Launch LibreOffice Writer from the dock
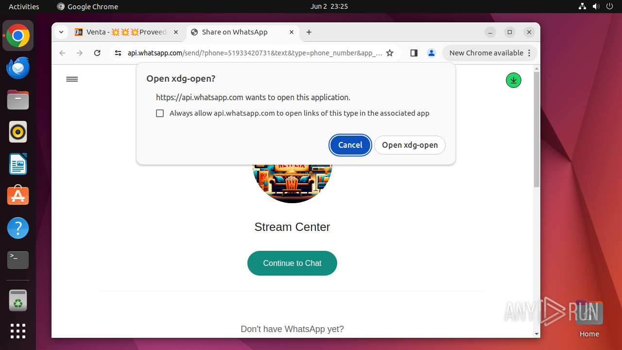This screenshot has height=350, width=622. [x=18, y=164]
